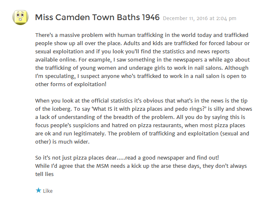Click the word 'MSM' in last paragraph
The height and width of the screenshot is (201, 266).
pos(103,166)
